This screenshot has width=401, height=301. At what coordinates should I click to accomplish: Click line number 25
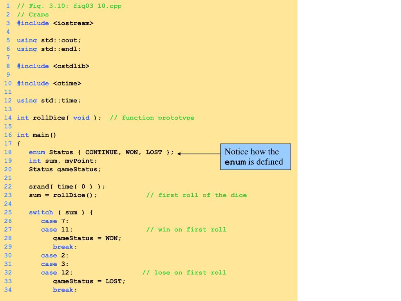click(8, 212)
